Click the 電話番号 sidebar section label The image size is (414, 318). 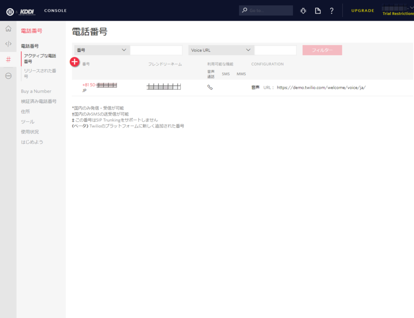point(30,46)
